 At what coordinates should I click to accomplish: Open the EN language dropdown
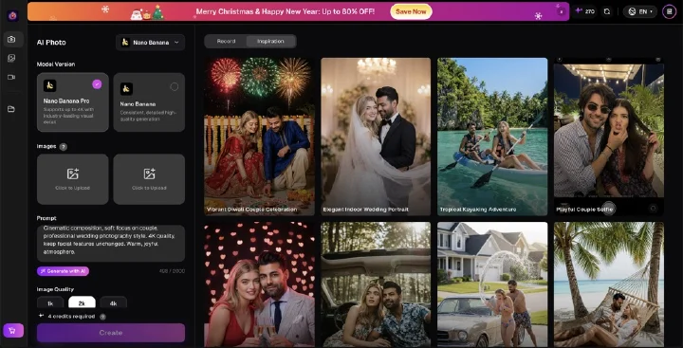click(x=640, y=11)
